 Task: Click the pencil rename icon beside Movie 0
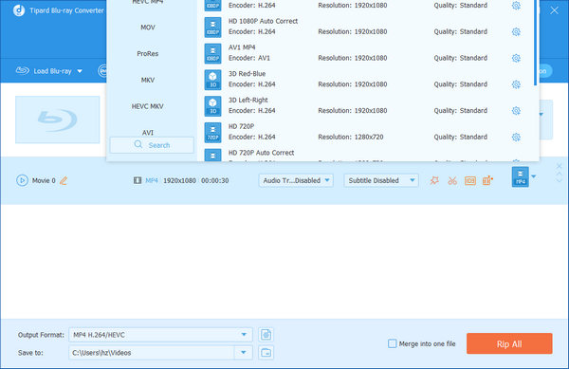pyautogui.click(x=64, y=180)
